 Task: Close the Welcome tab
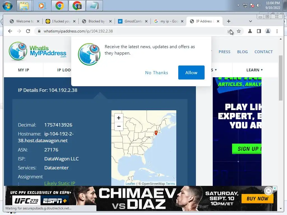(x=38, y=21)
